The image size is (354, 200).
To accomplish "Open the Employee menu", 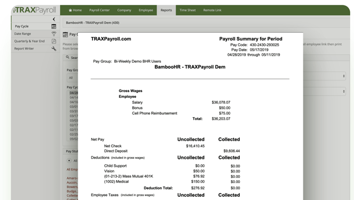I will point(146,10).
